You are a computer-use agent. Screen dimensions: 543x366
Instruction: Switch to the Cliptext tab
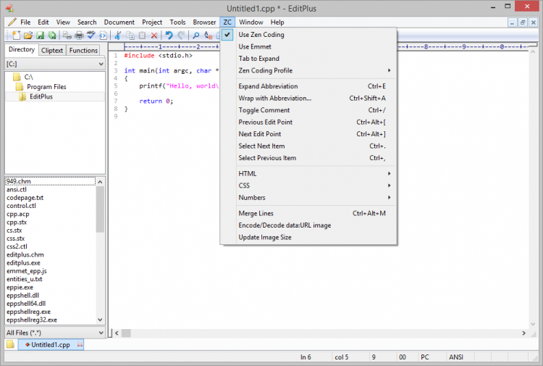point(52,51)
